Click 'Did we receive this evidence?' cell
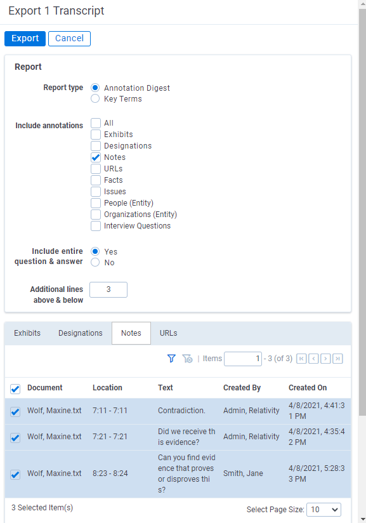This screenshot has height=523, width=366. (x=186, y=437)
